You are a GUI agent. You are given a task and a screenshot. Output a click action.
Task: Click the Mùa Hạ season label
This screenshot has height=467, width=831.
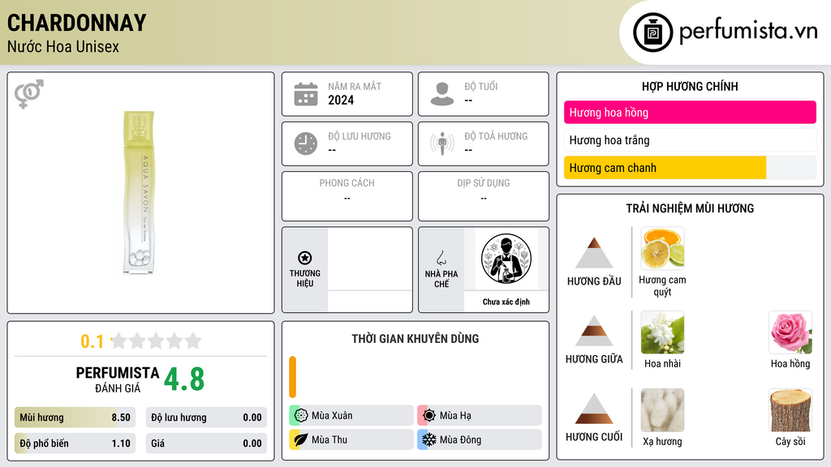click(455, 416)
